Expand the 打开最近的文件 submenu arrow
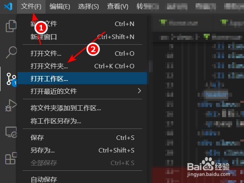 point(139,91)
